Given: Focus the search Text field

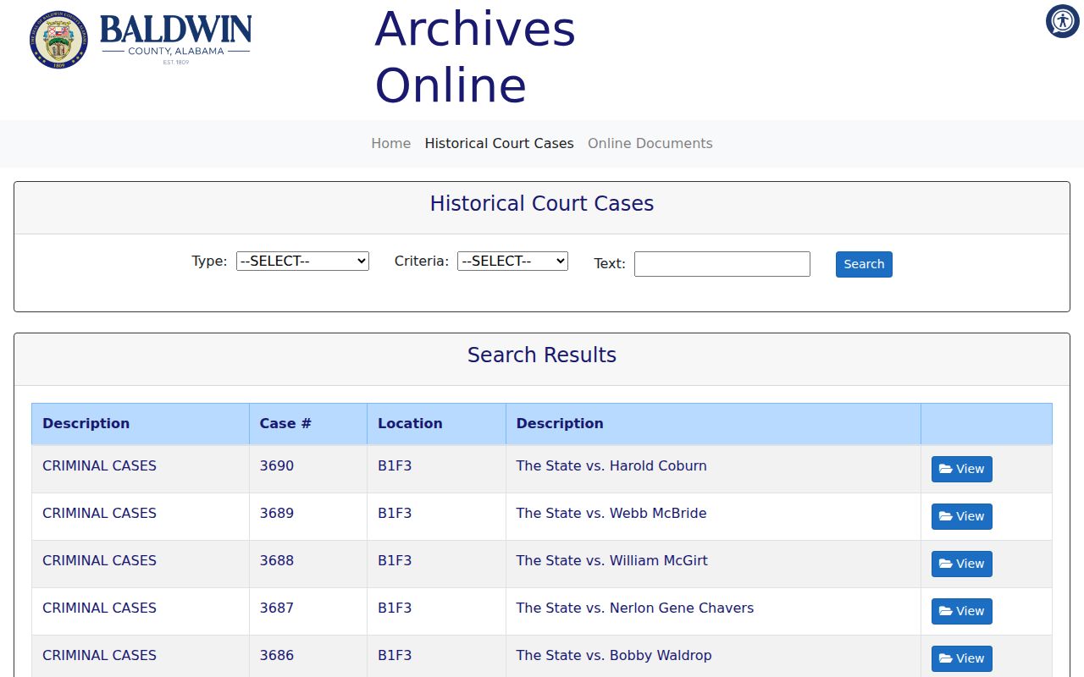Looking at the screenshot, I should 722,264.
